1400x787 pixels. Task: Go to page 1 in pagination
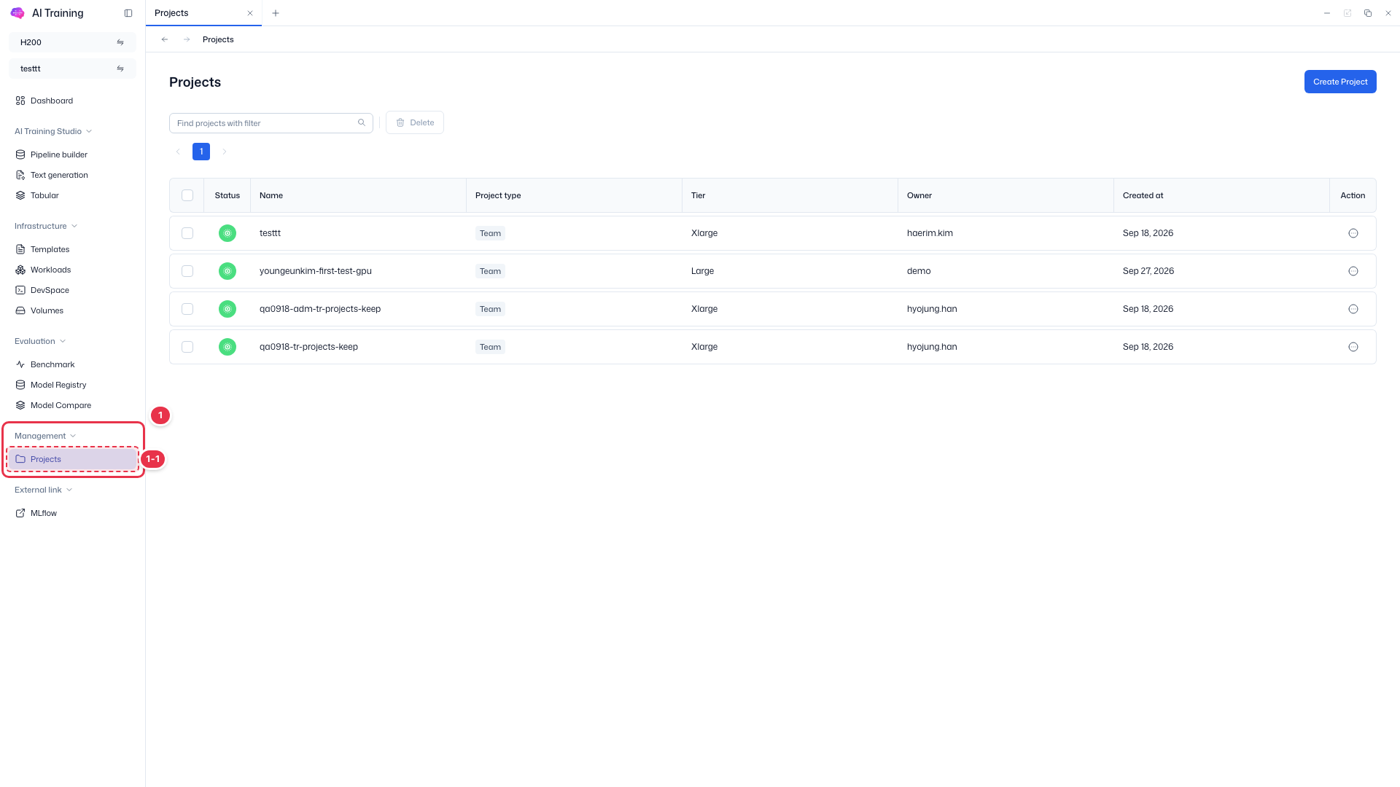201,152
